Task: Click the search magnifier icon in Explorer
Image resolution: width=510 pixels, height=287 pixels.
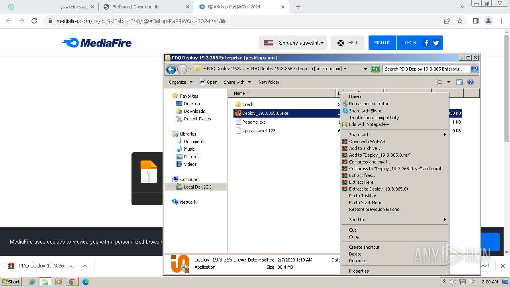Action: coord(474,69)
